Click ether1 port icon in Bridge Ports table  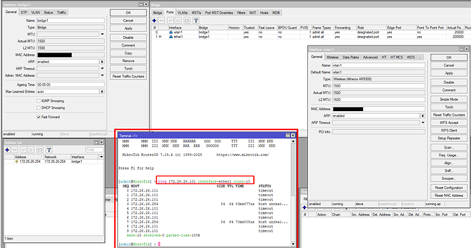(x=171, y=37)
